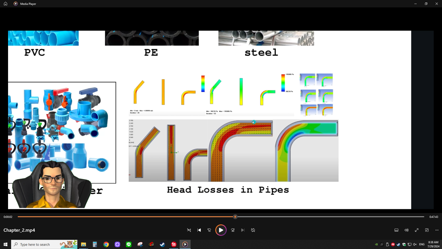Go to the previous track

[x=199, y=230]
